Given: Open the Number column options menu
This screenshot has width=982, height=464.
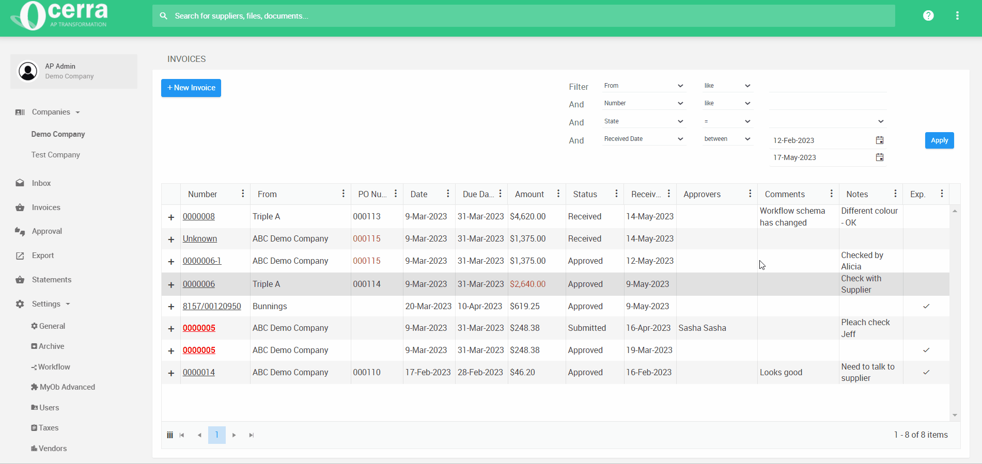Looking at the screenshot, I should click(x=243, y=194).
